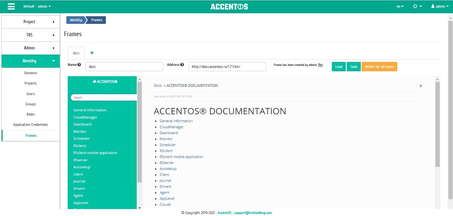Collapse the Identity sidebar section
This screenshot has height=216, width=453.
point(31,61)
